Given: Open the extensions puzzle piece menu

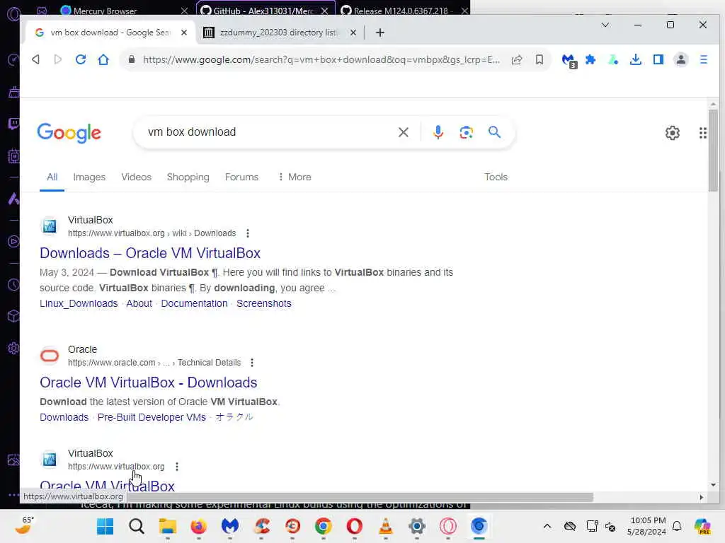Looking at the screenshot, I should coord(590,59).
